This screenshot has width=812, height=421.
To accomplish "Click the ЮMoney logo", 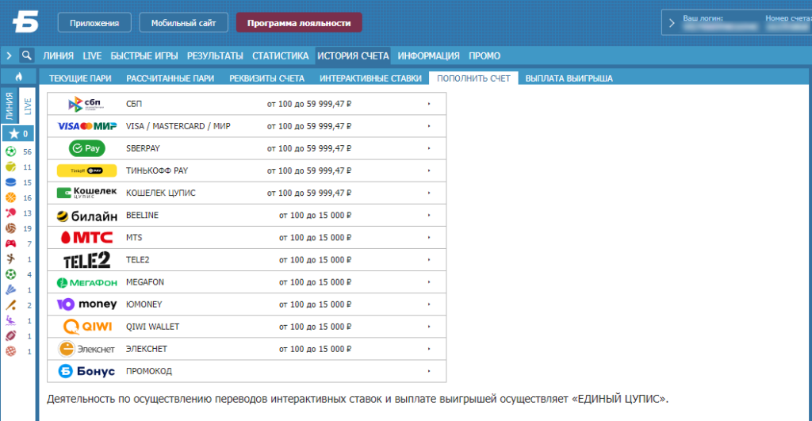I will click(x=86, y=304).
